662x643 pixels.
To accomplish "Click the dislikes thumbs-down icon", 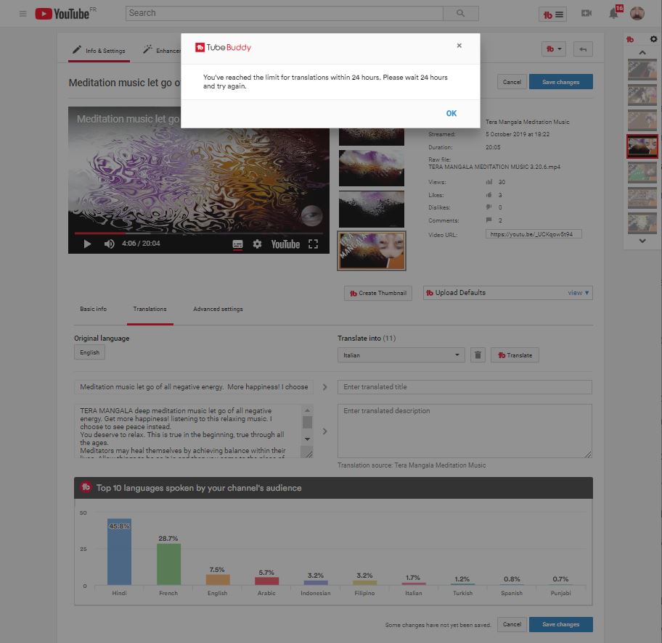I will (489, 207).
